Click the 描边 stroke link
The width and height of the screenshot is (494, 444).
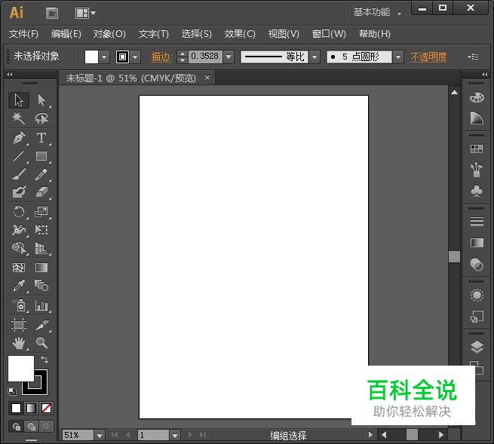tap(161, 57)
